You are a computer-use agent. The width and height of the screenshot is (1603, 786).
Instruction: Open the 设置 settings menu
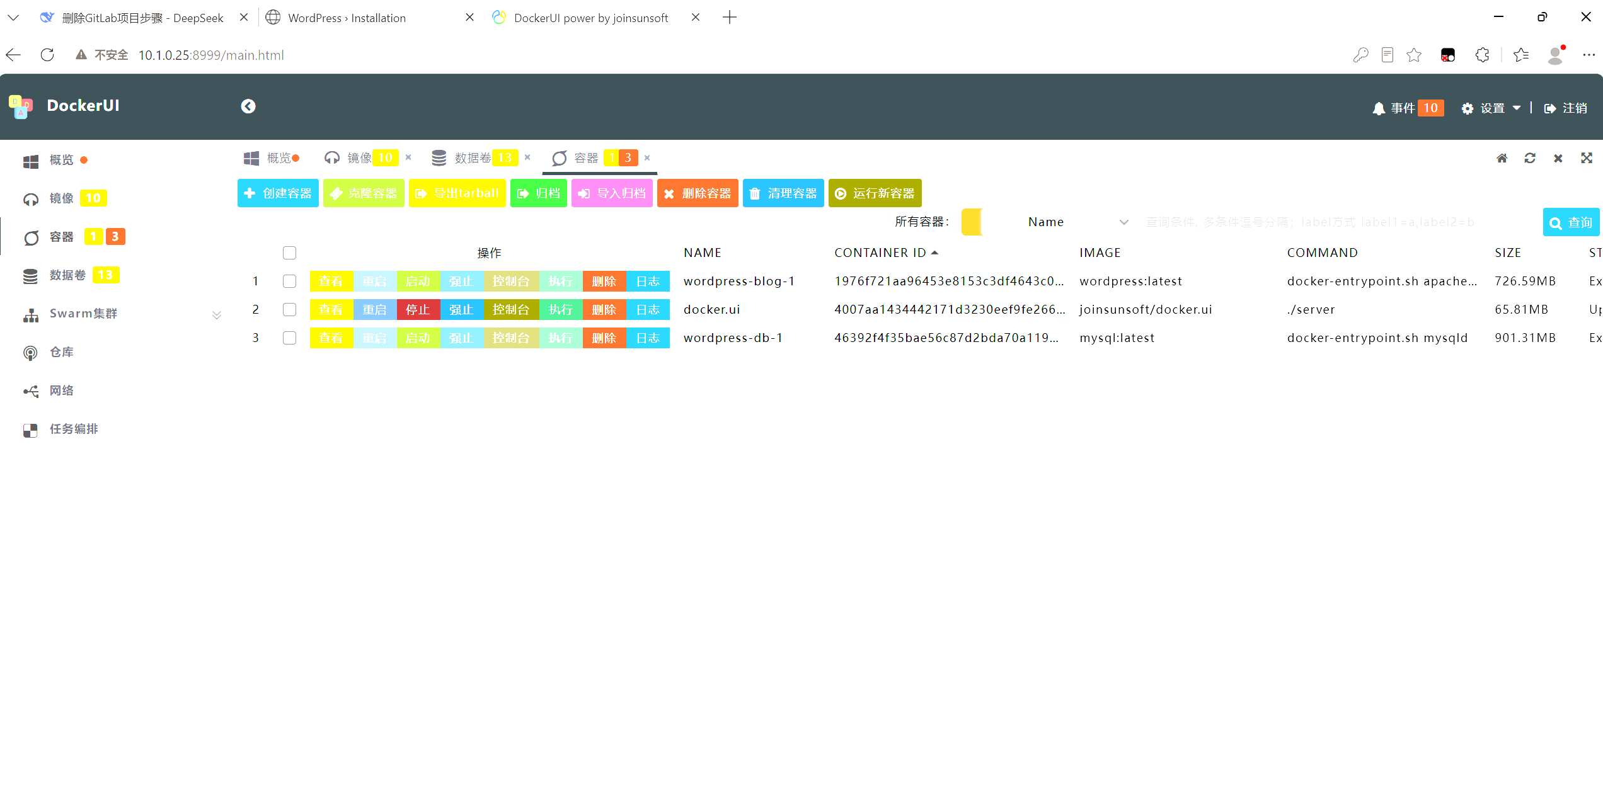point(1491,108)
